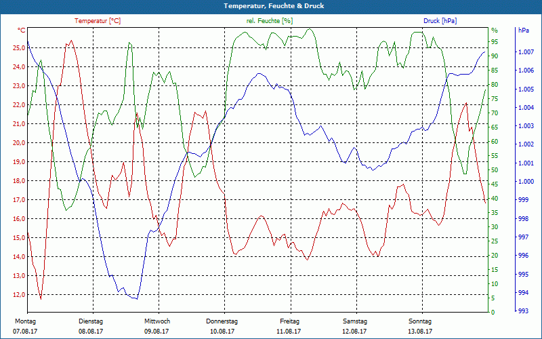Click the "50" tick on the green humidity axis
Viewport: 542px width, 339px height.
495,170
